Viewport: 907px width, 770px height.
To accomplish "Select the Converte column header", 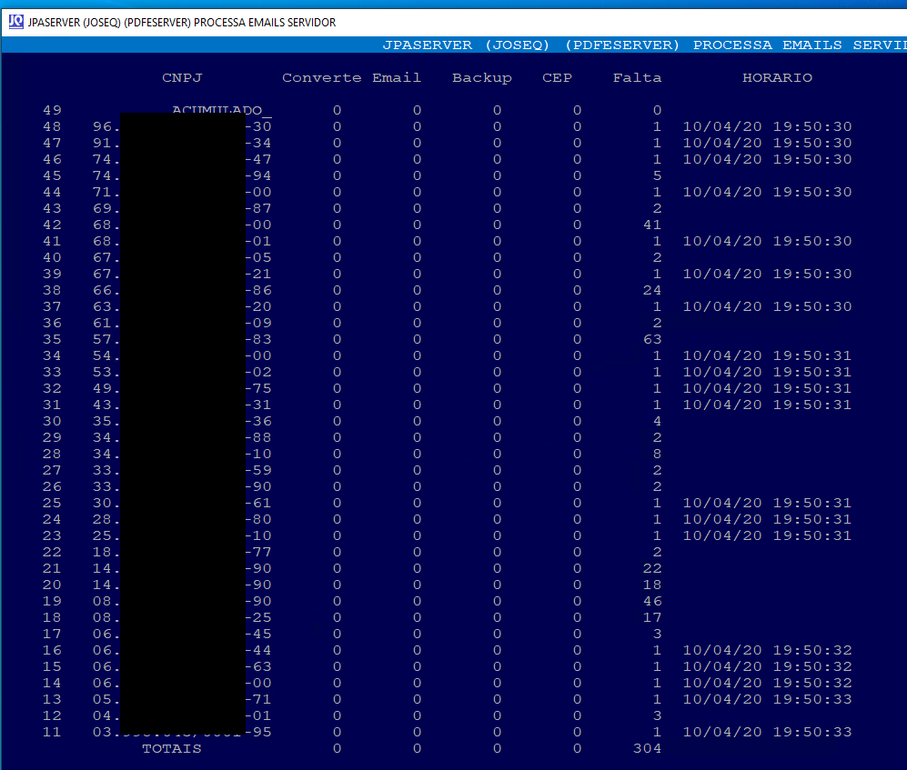I will tap(321, 78).
